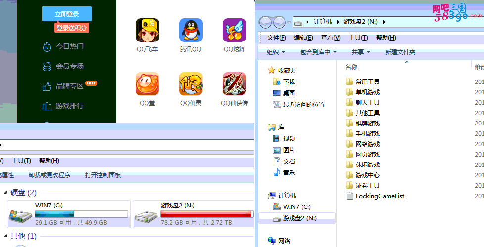
Task: Click the 下载 folder icon in favorites
Action: 277,82
